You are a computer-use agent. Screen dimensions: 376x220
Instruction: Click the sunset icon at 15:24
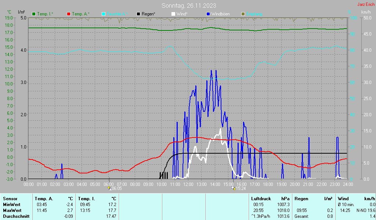pos(234,188)
